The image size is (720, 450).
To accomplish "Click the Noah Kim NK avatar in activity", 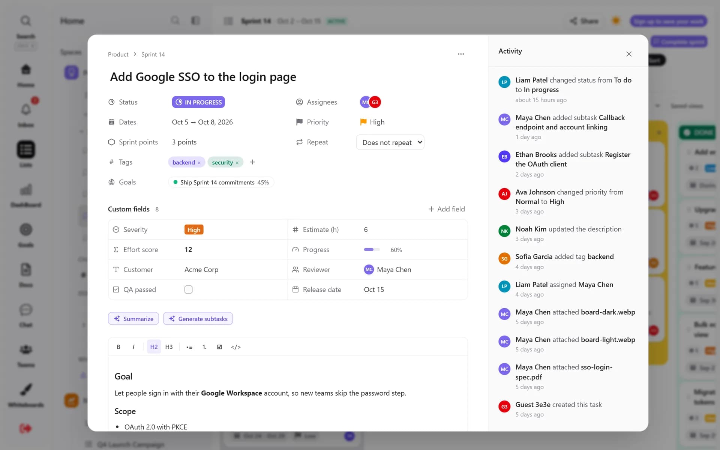I will point(504,231).
